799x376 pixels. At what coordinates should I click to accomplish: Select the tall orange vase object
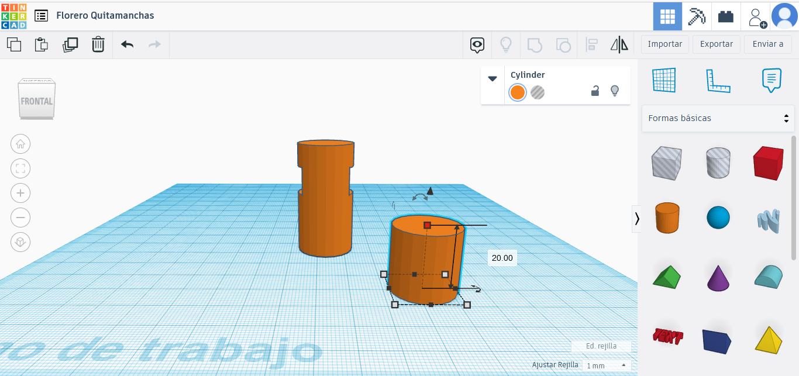click(325, 198)
